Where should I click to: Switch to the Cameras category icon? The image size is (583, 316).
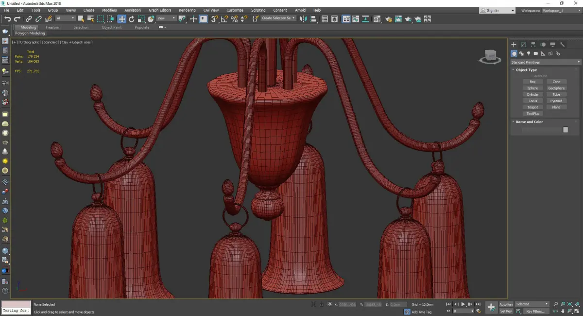535,53
